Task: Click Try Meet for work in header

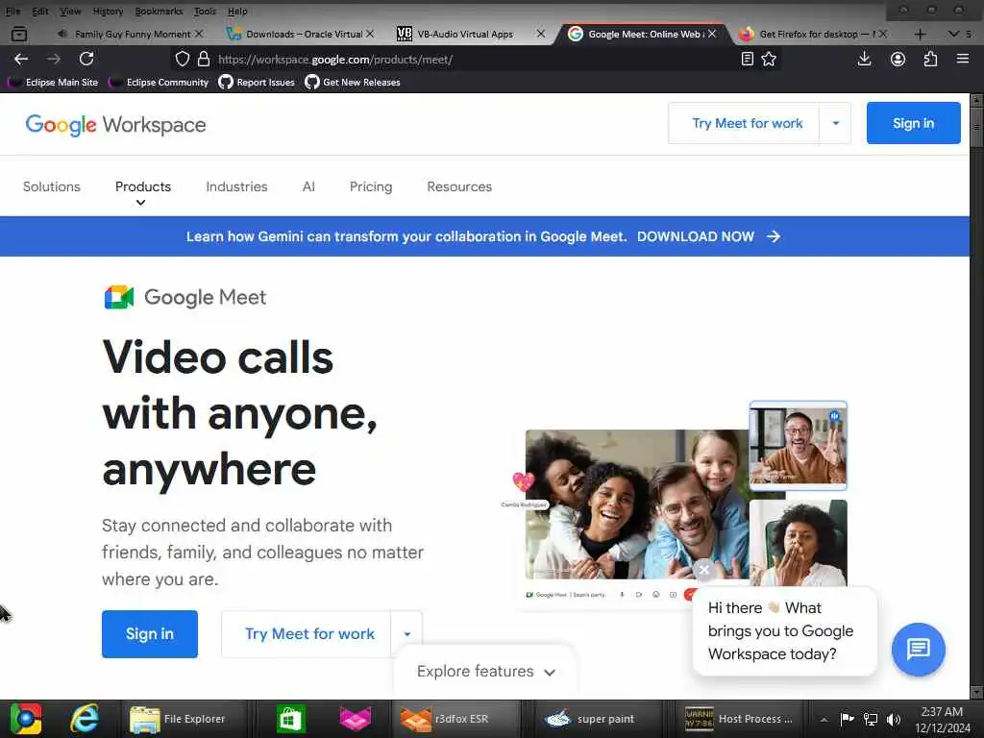Action: pos(747,123)
